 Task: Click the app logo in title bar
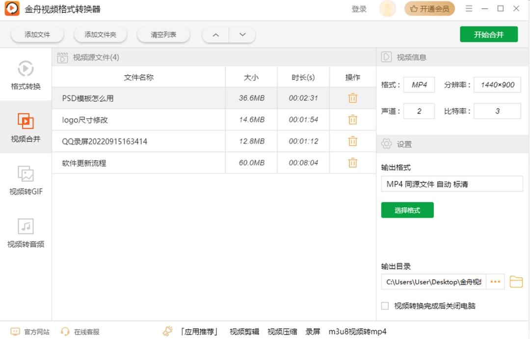coord(11,8)
